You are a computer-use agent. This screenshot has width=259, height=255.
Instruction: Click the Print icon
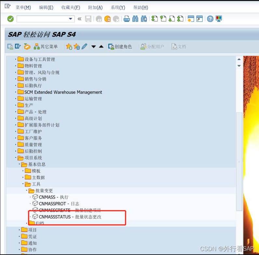pos(127,19)
